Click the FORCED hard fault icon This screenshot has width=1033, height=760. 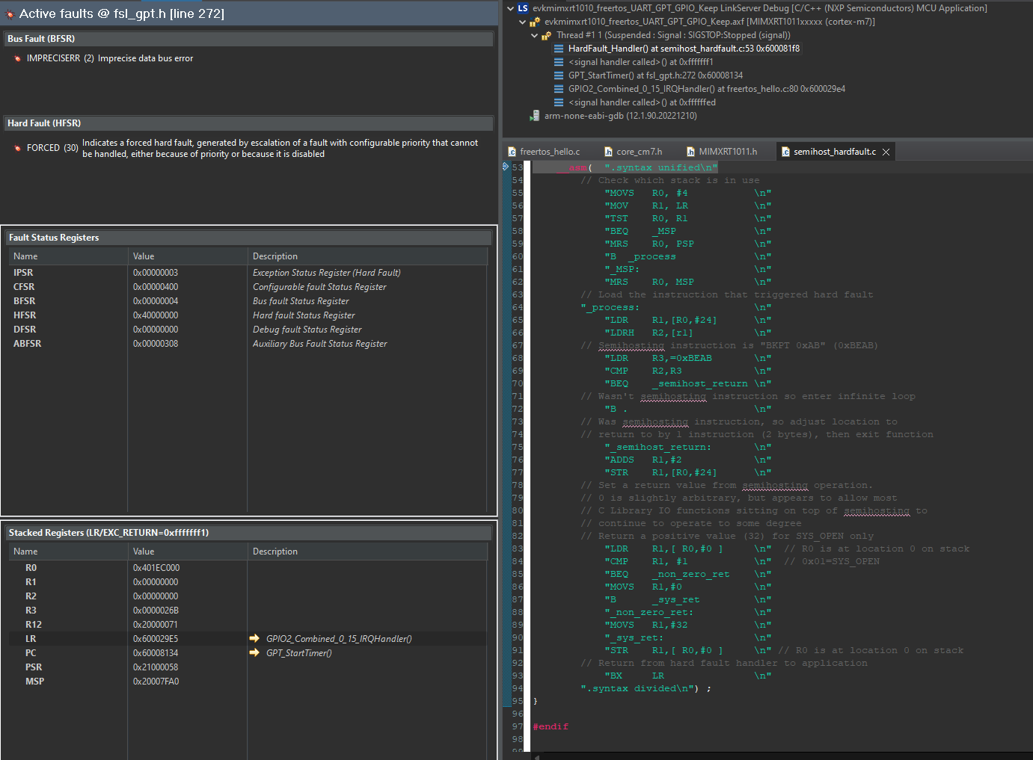[17, 148]
